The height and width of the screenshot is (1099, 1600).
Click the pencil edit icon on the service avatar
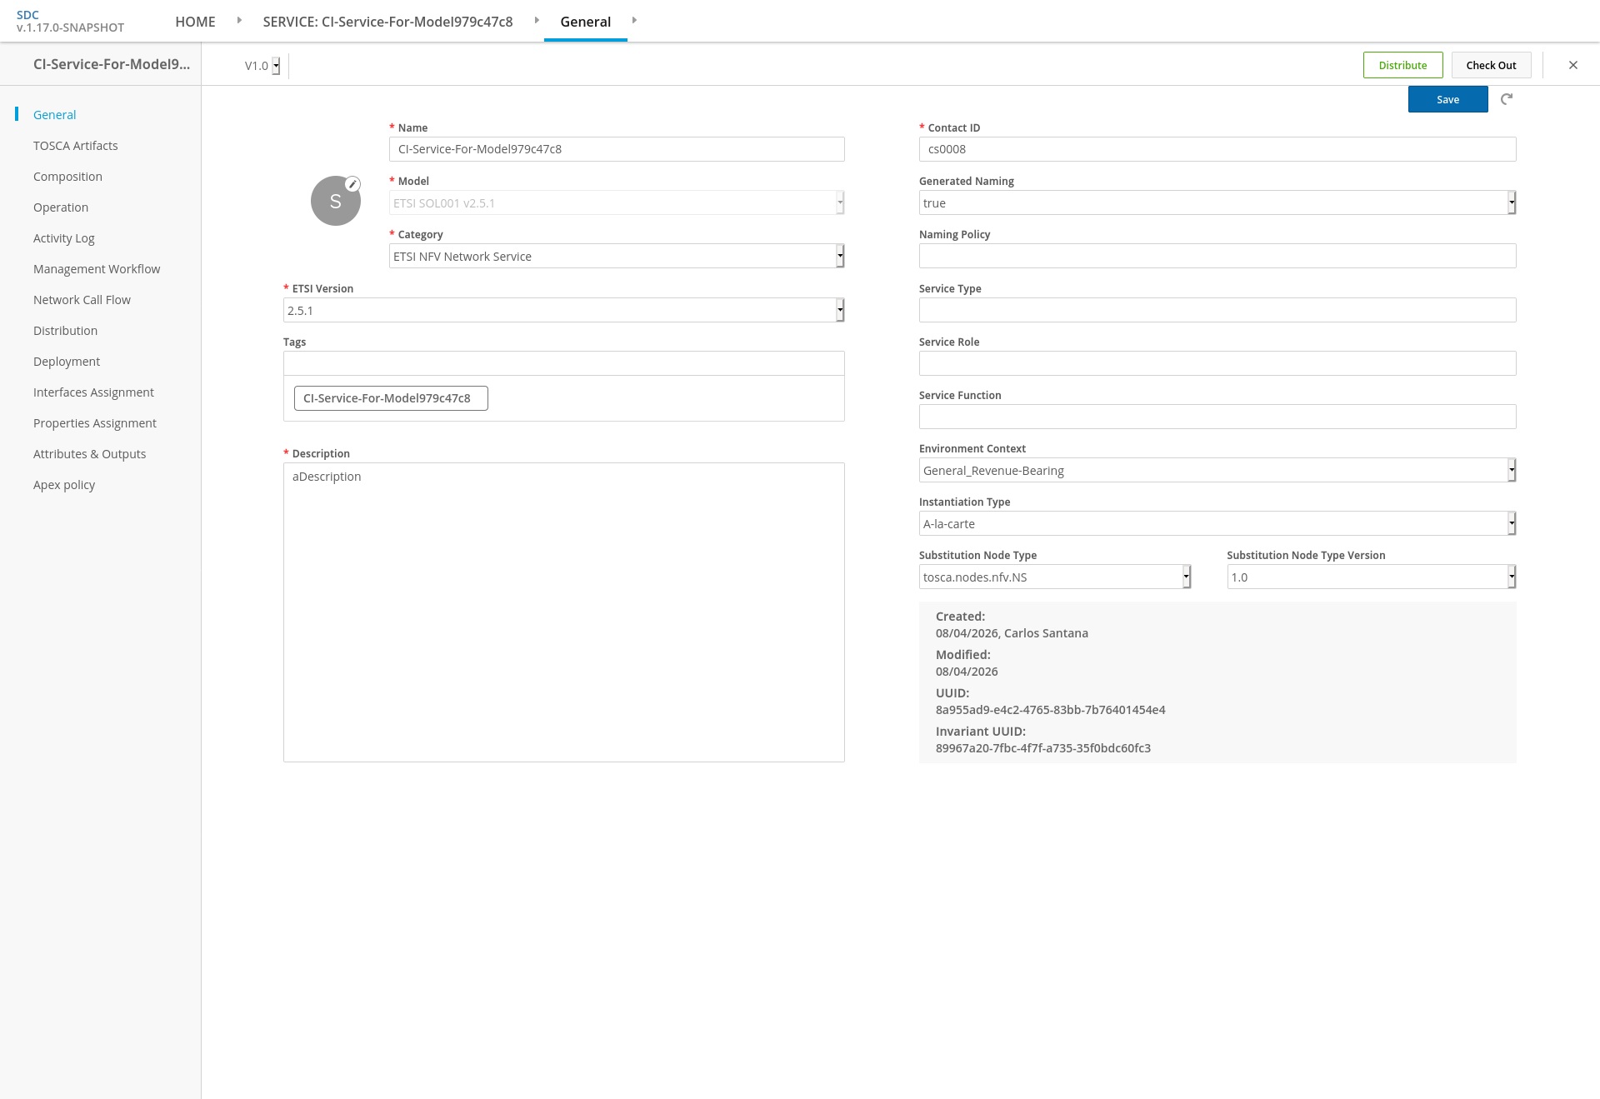click(x=352, y=184)
